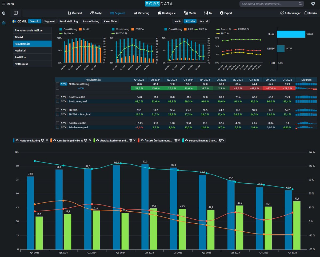Toggle Y-Y% button for Bruttoresultat
This screenshot has height=257, width=320.
point(63,97)
